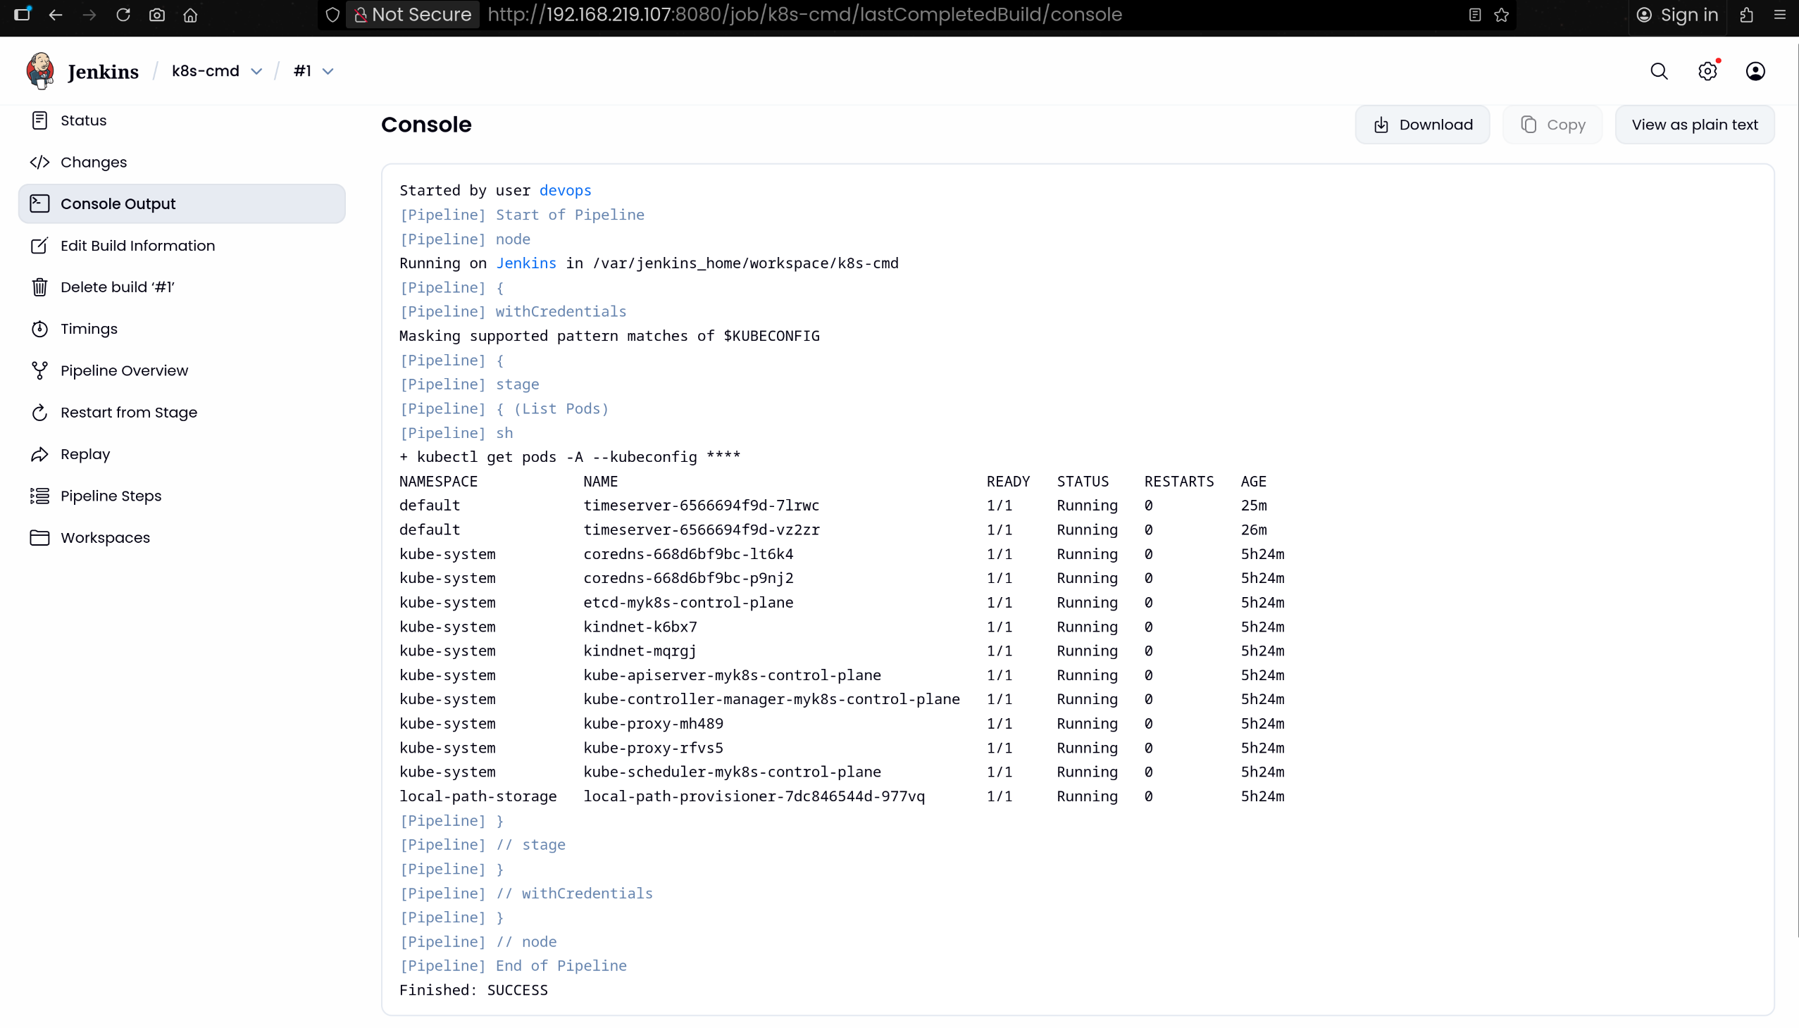Click the Download console button
The image size is (1799, 1028).
[x=1423, y=125]
